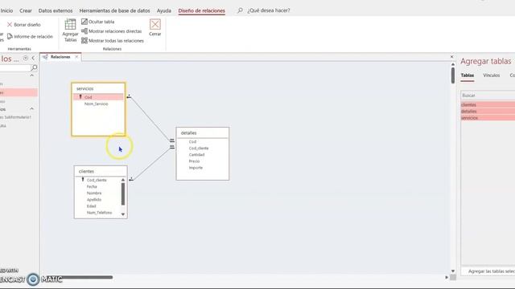515x289 pixels.
Task: Collapse the second navigation group arrow
Action: click(32, 108)
